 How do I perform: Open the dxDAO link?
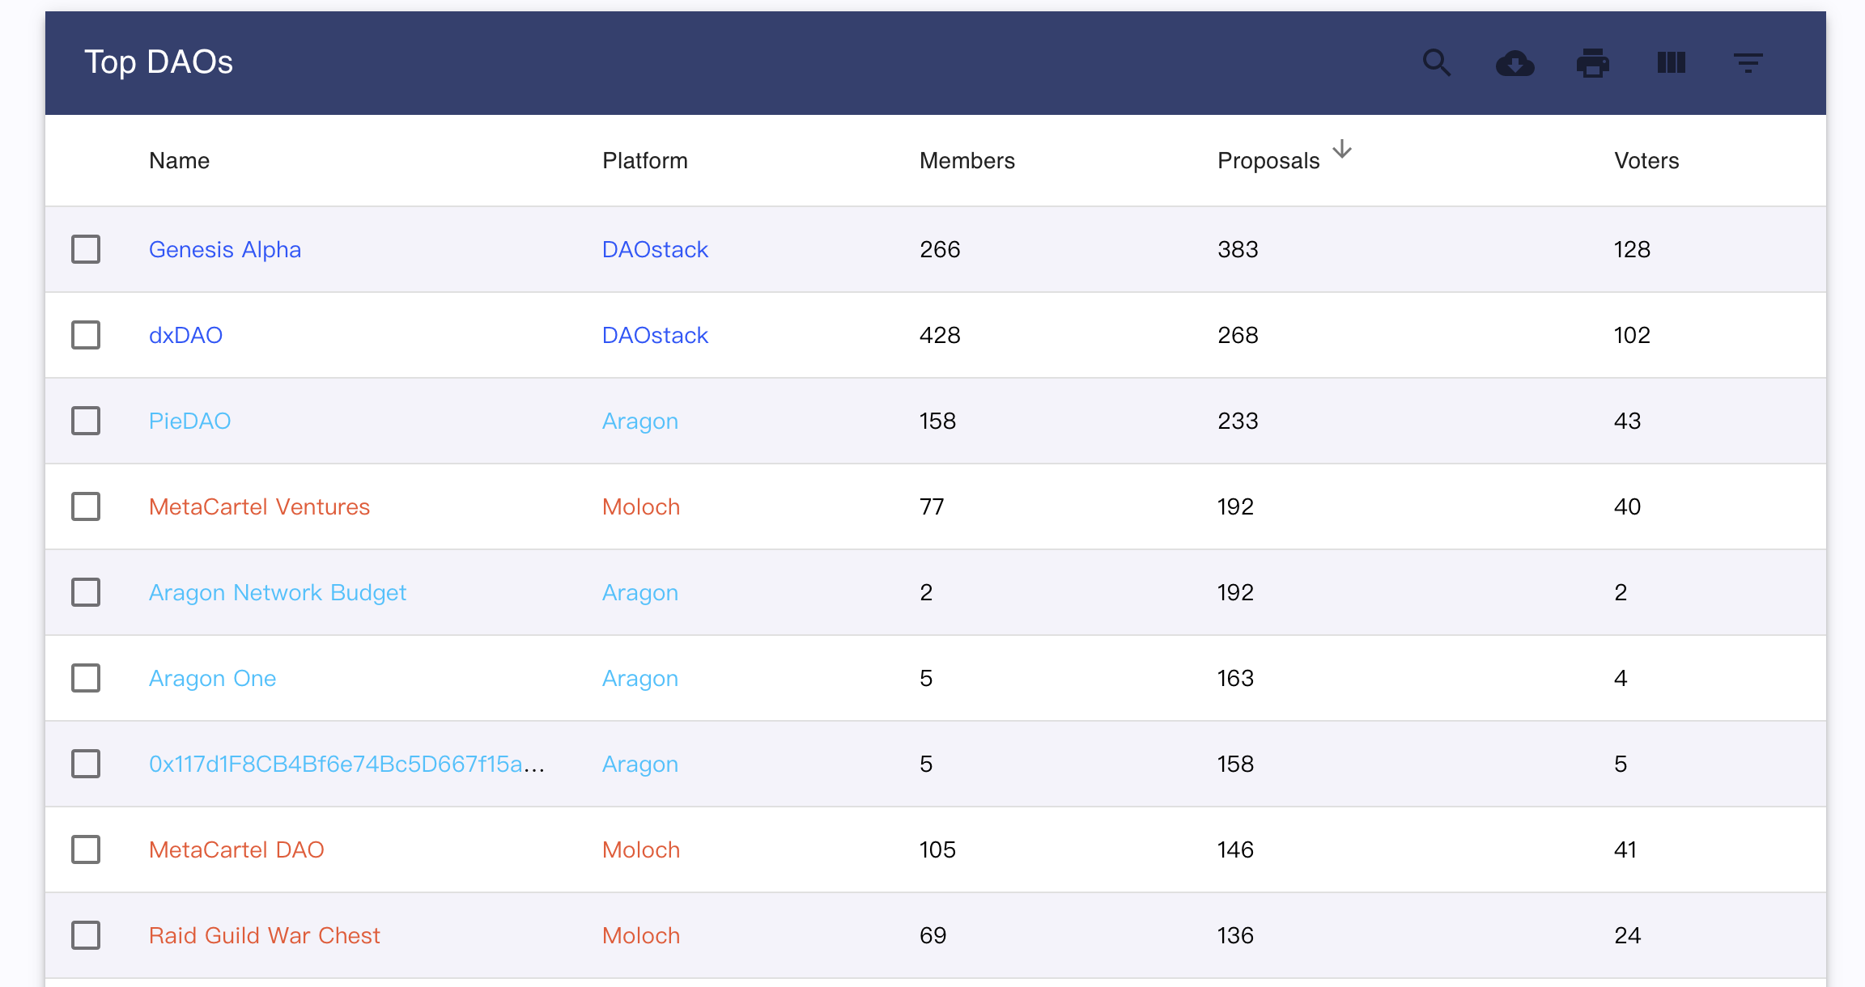(185, 335)
